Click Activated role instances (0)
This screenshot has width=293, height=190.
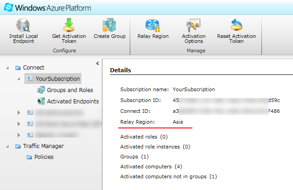click(155, 147)
